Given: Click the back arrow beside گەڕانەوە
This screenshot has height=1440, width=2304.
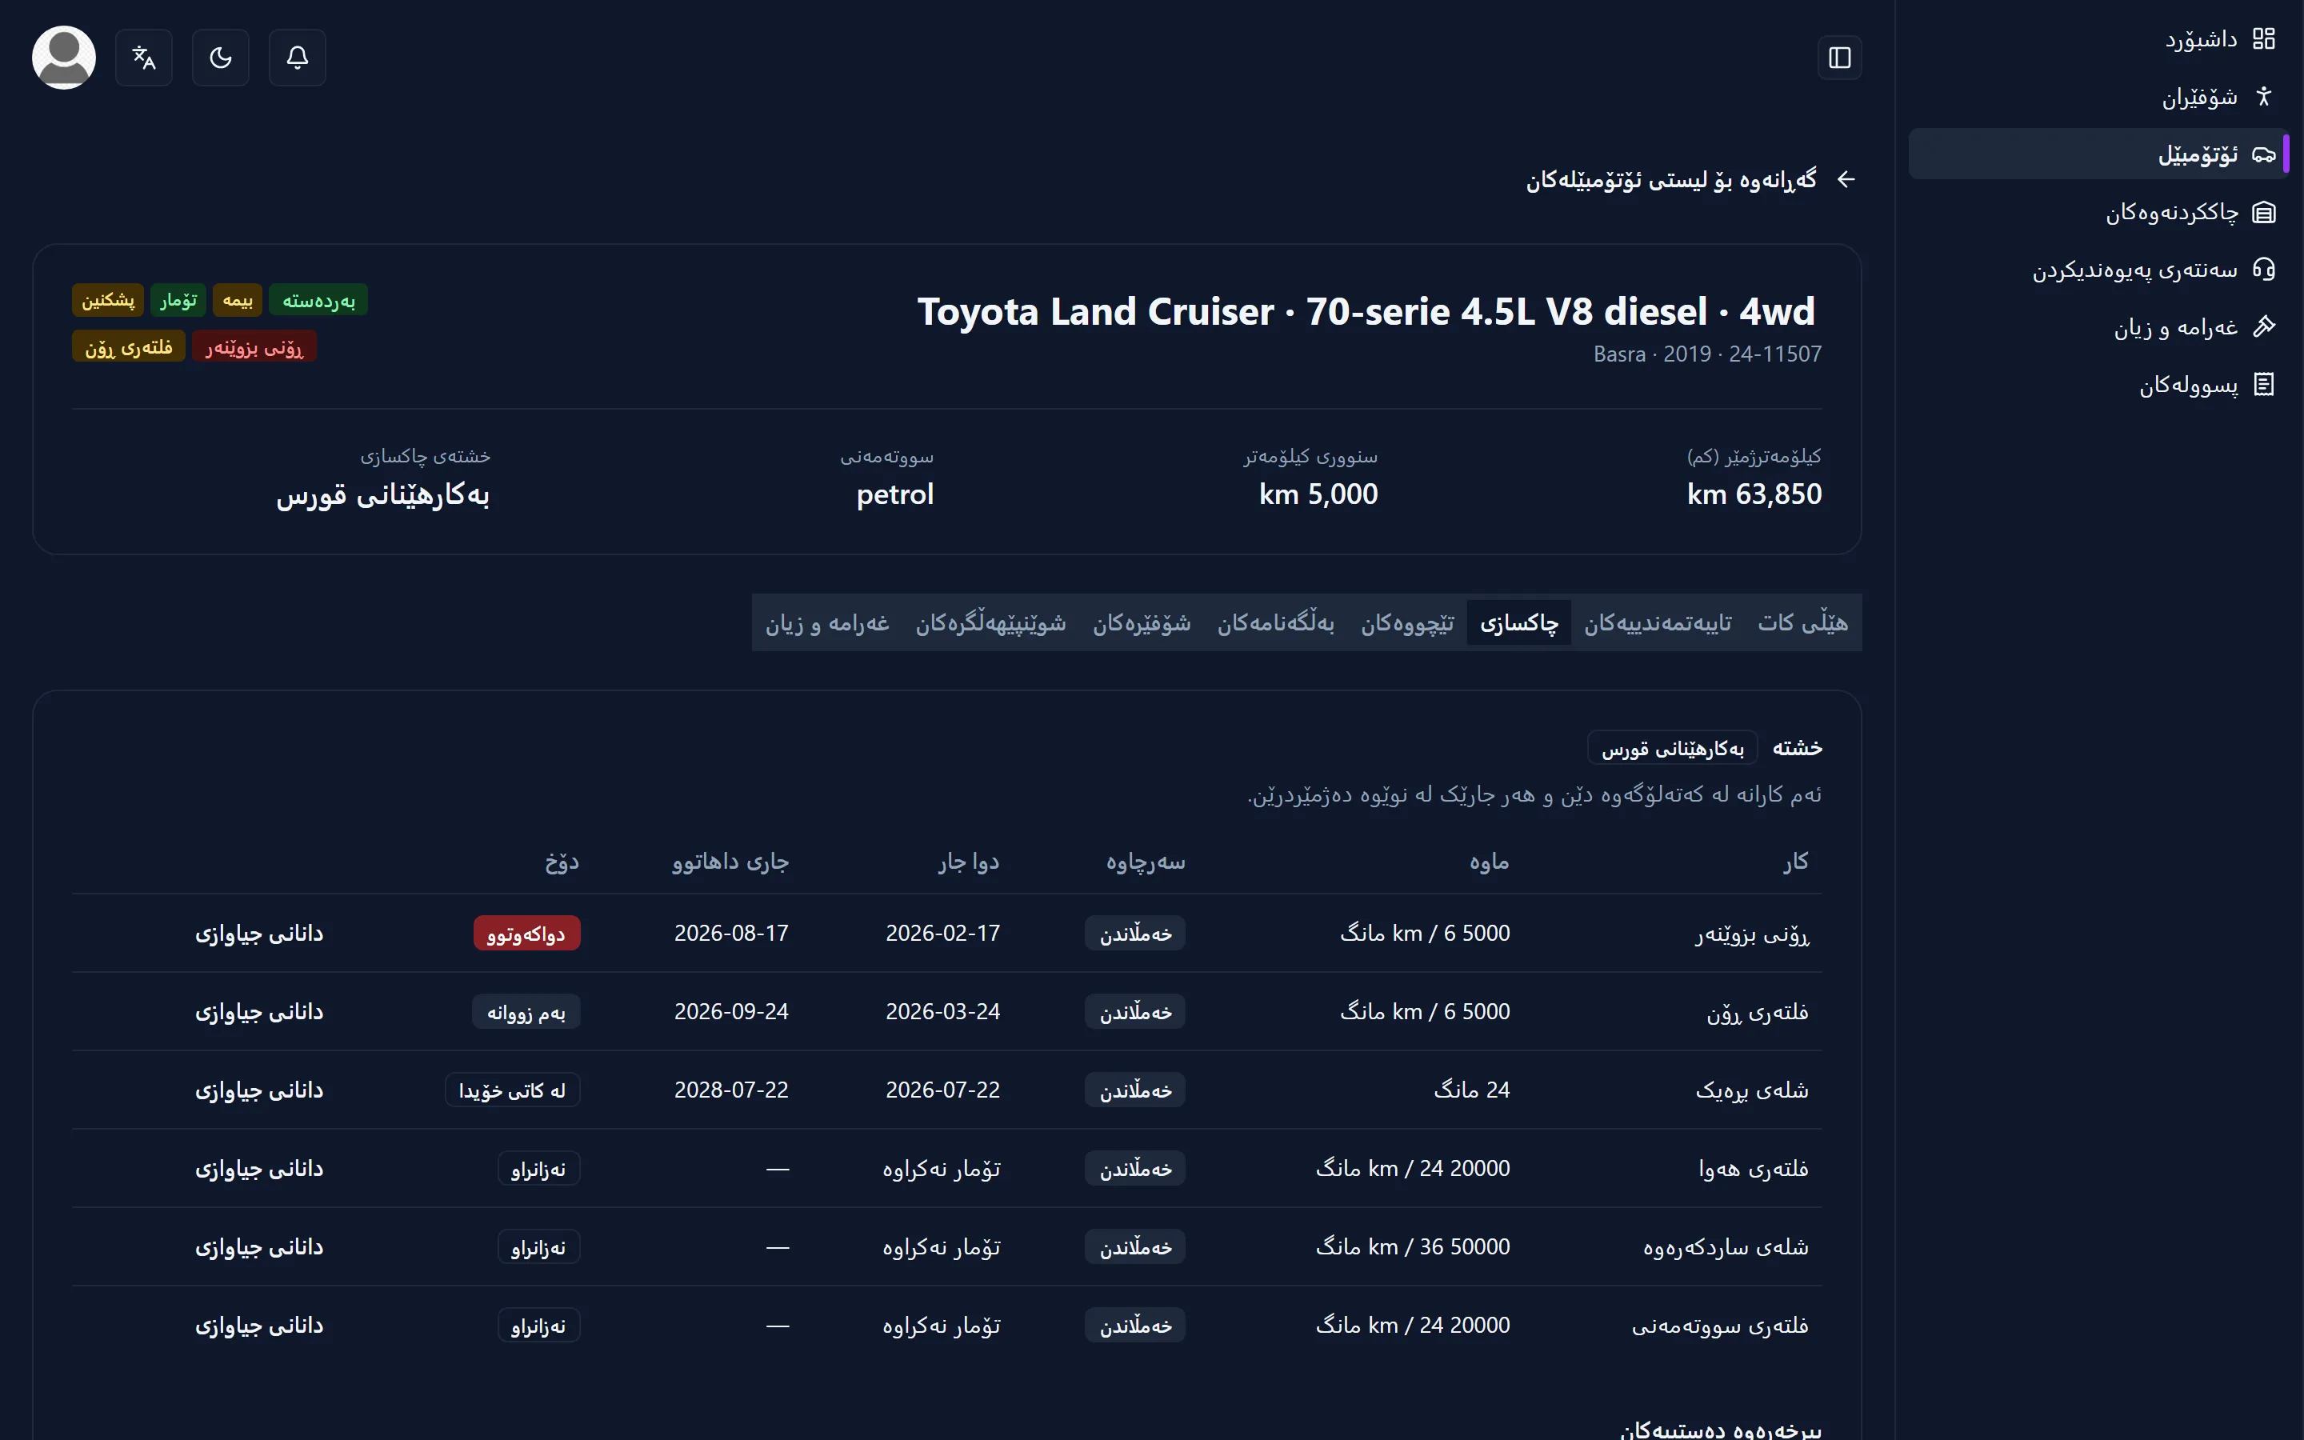Looking at the screenshot, I should coord(1846,179).
